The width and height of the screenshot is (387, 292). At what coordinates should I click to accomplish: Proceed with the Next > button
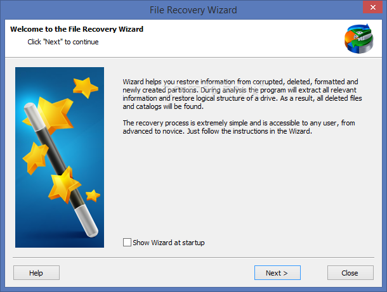tap(277, 272)
